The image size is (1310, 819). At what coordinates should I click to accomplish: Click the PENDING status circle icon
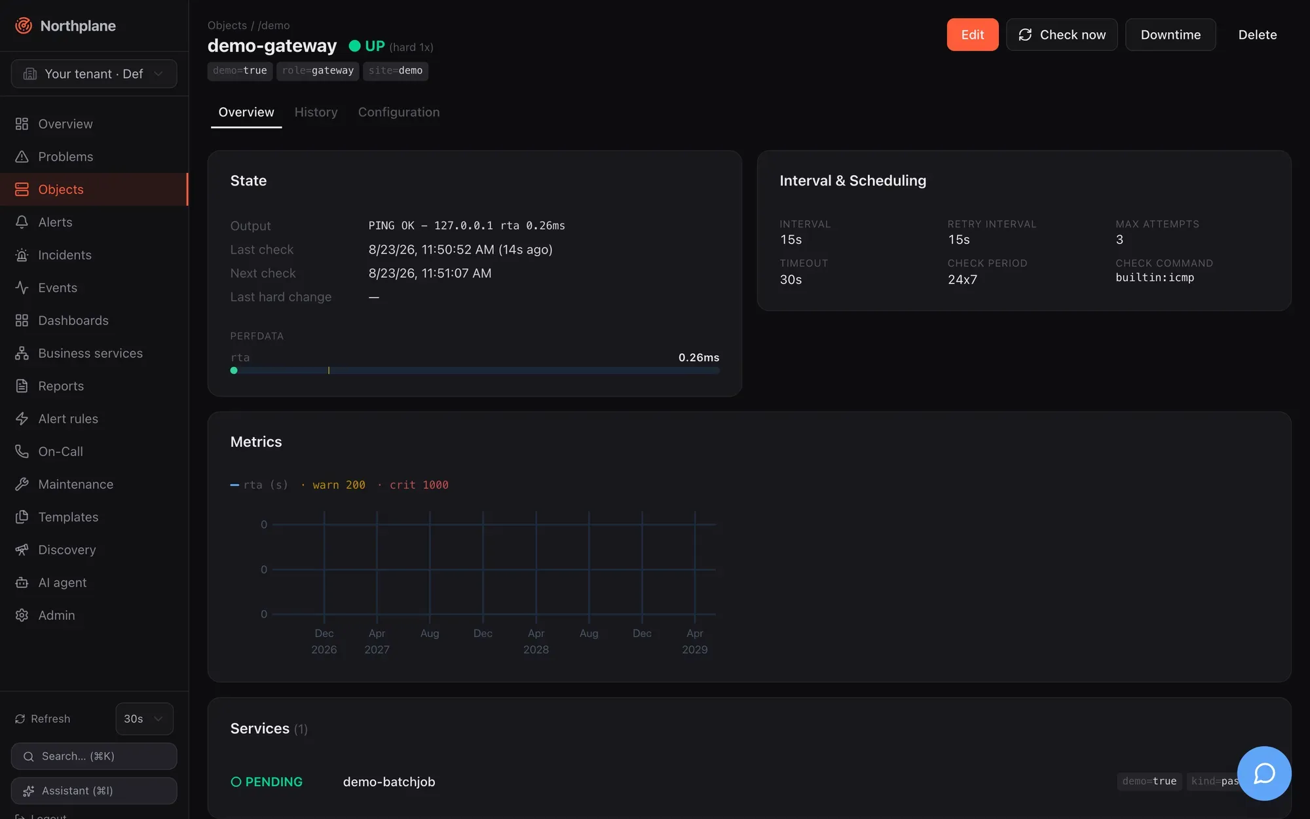point(236,782)
